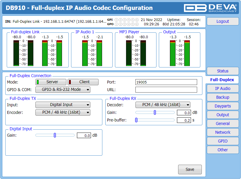Click GPO indicator number 5
241x179 pixels.
(x=133, y=24)
